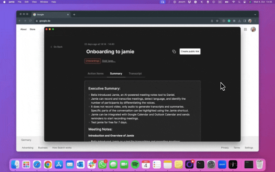This screenshot has height=172, width=275.
Task: Open Chrome downloads icon
Action: (x=240, y=21)
